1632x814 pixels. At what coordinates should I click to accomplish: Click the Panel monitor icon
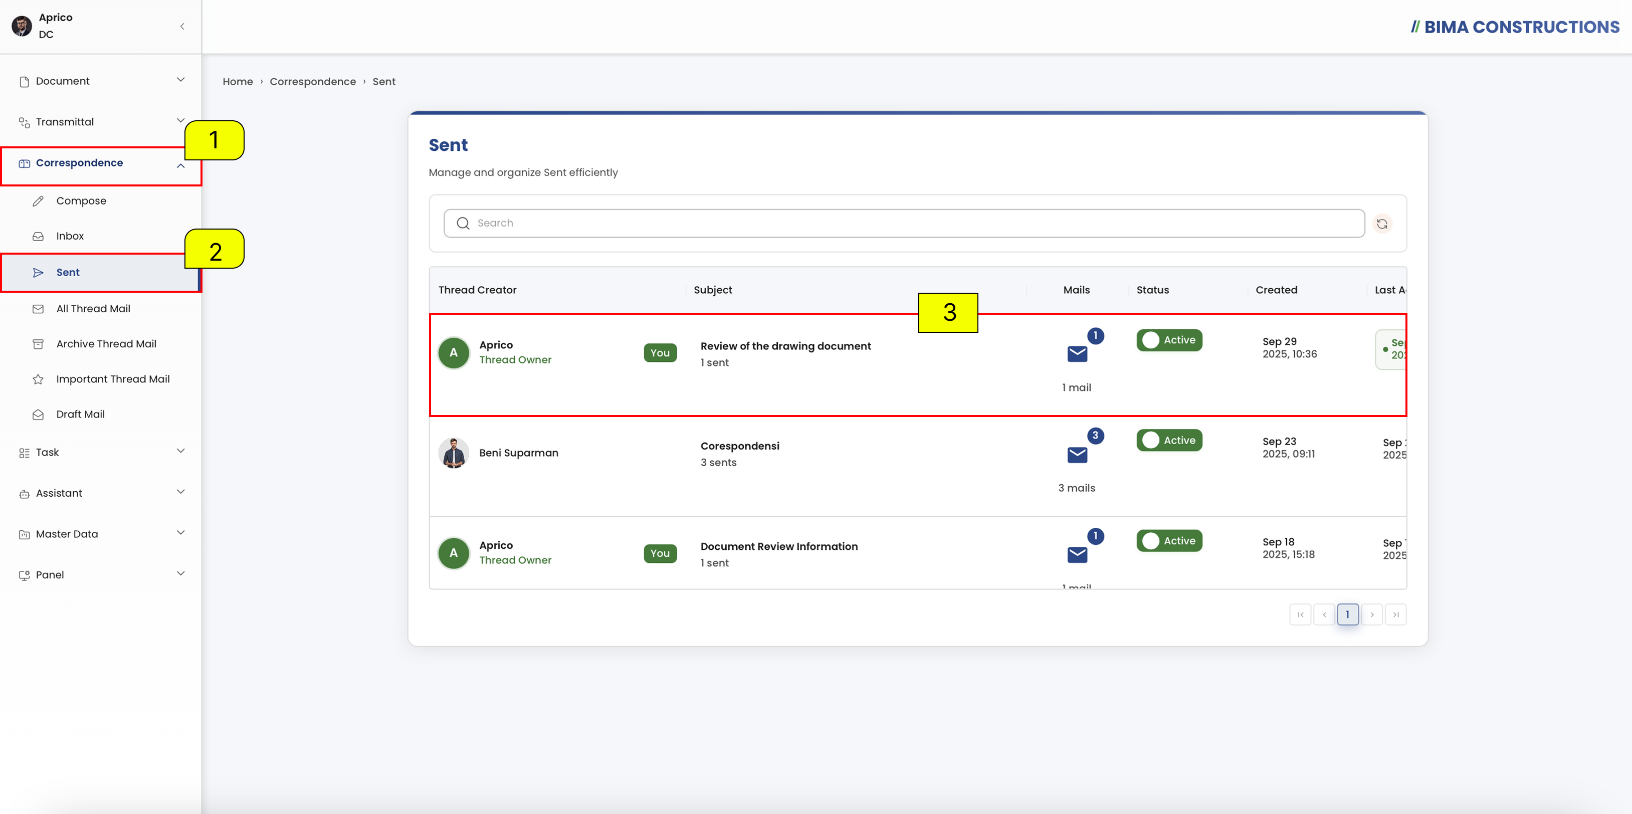click(x=24, y=575)
